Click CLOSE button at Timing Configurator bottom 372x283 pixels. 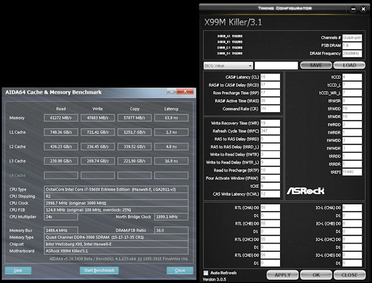(x=349, y=275)
